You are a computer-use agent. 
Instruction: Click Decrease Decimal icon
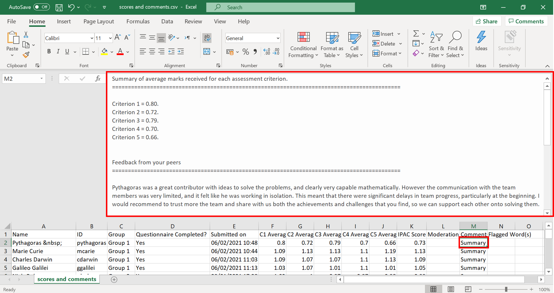[x=276, y=52]
